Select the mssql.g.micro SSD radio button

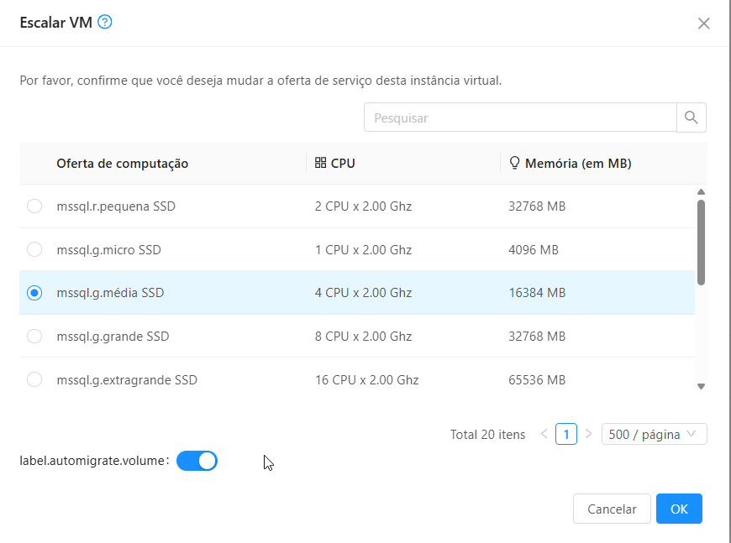tap(34, 249)
